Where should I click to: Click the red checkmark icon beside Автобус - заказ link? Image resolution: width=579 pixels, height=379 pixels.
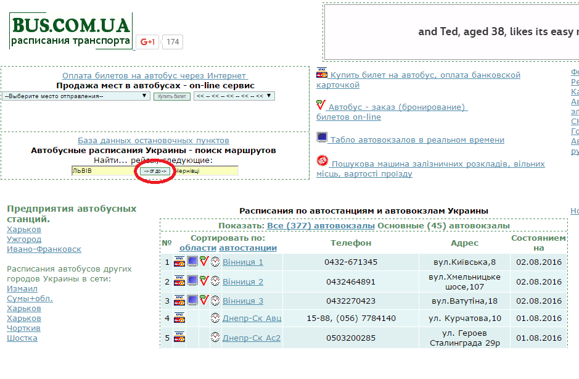point(321,105)
